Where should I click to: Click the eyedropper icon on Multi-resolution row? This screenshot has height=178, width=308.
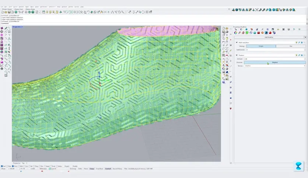point(299,43)
